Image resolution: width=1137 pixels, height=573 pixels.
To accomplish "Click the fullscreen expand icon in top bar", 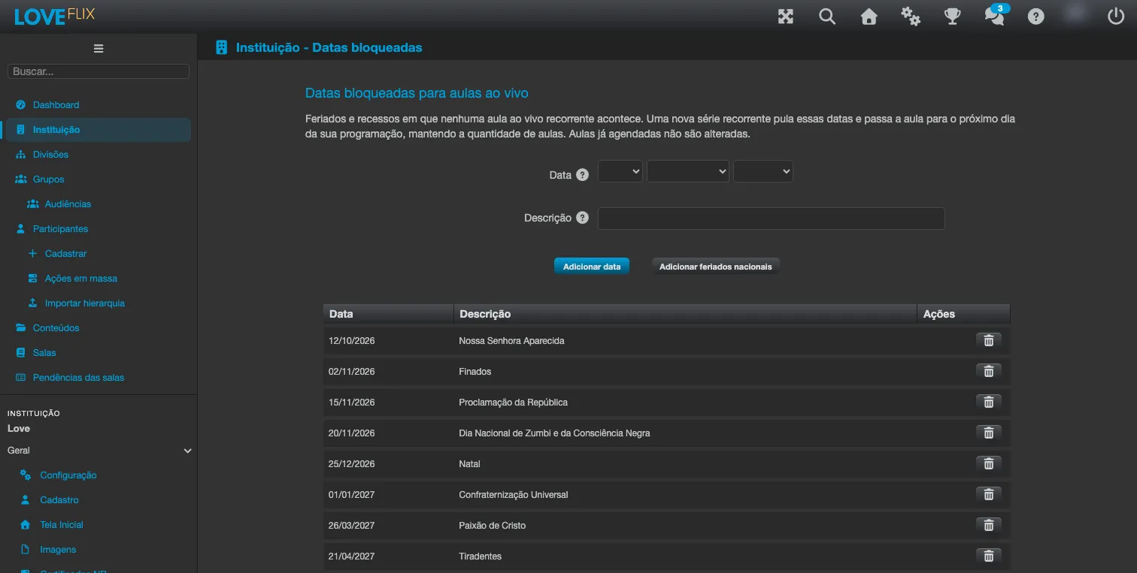I will tap(786, 17).
